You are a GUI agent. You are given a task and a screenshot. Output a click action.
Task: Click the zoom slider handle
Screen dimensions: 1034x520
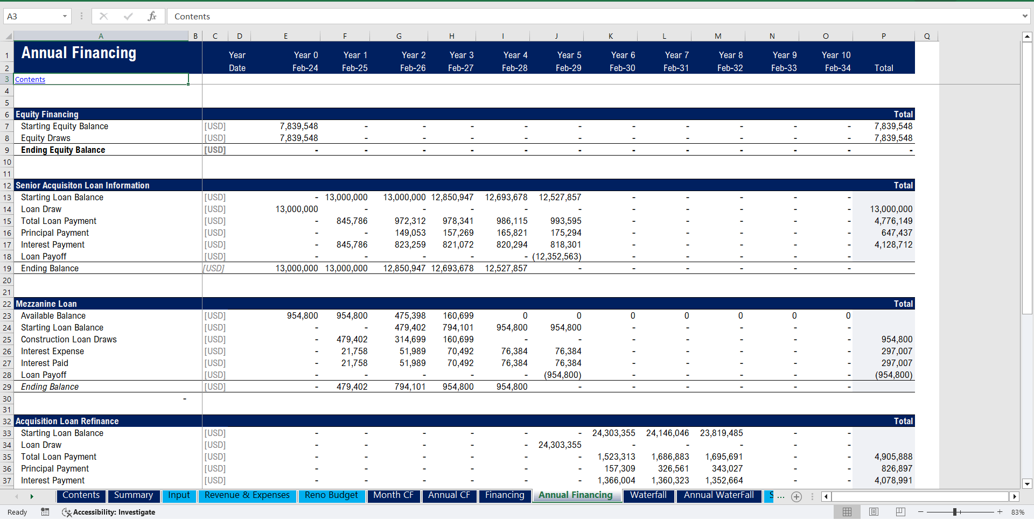tap(955, 512)
